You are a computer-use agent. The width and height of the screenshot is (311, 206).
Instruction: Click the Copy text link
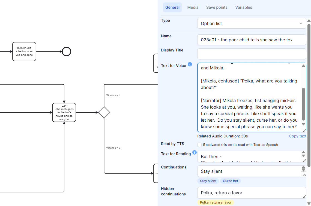tap(297, 136)
